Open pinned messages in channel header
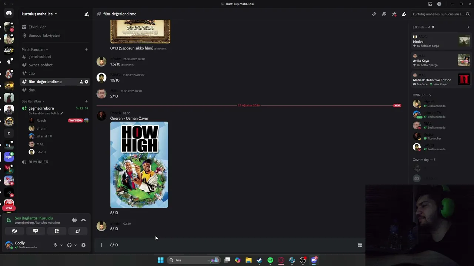Image resolution: width=474 pixels, height=266 pixels. pos(394,14)
